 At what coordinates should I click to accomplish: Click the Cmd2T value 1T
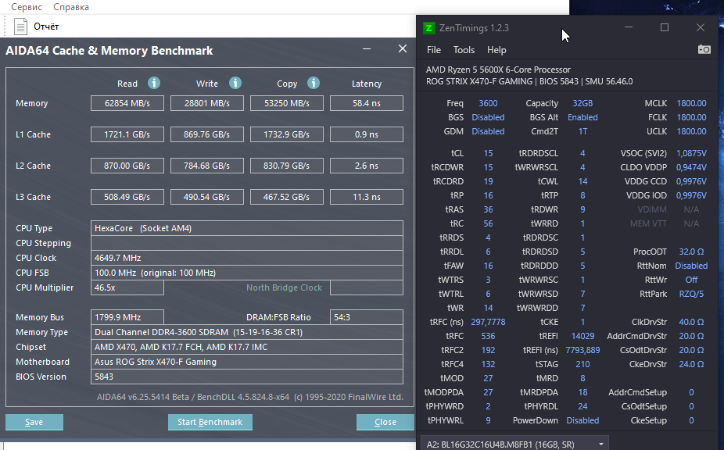582,131
